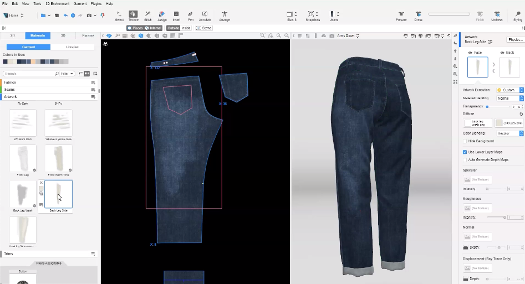This screenshot has height=284, width=525.
Task: Open the Arrange avatar tool
Action: point(224,16)
